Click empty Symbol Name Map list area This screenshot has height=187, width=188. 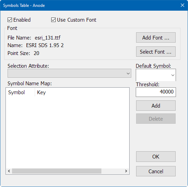[67, 132]
